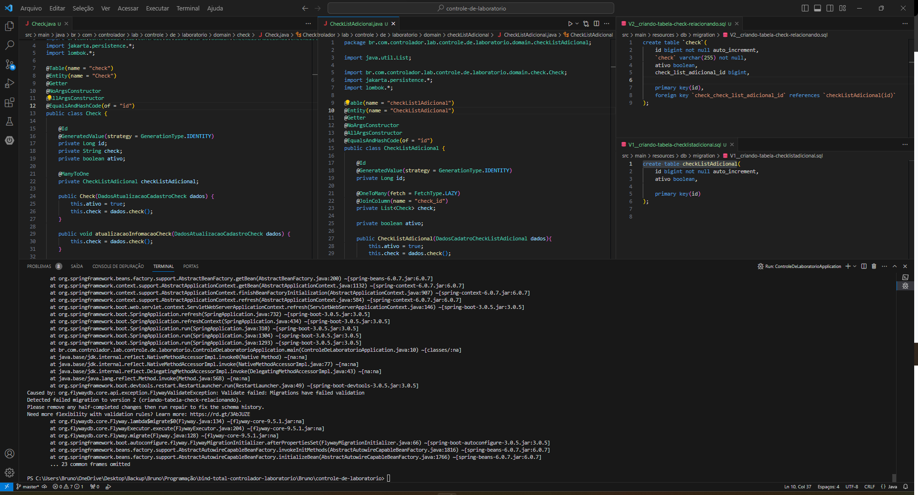Open the Flyway help link rd.gt/3AbJUZE
Viewport: 918px width, 495px height.
point(220,414)
